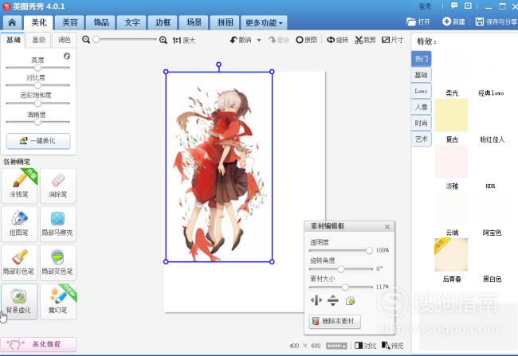Click 登录 to log in
The image size is (518, 356).
(x=426, y=6)
